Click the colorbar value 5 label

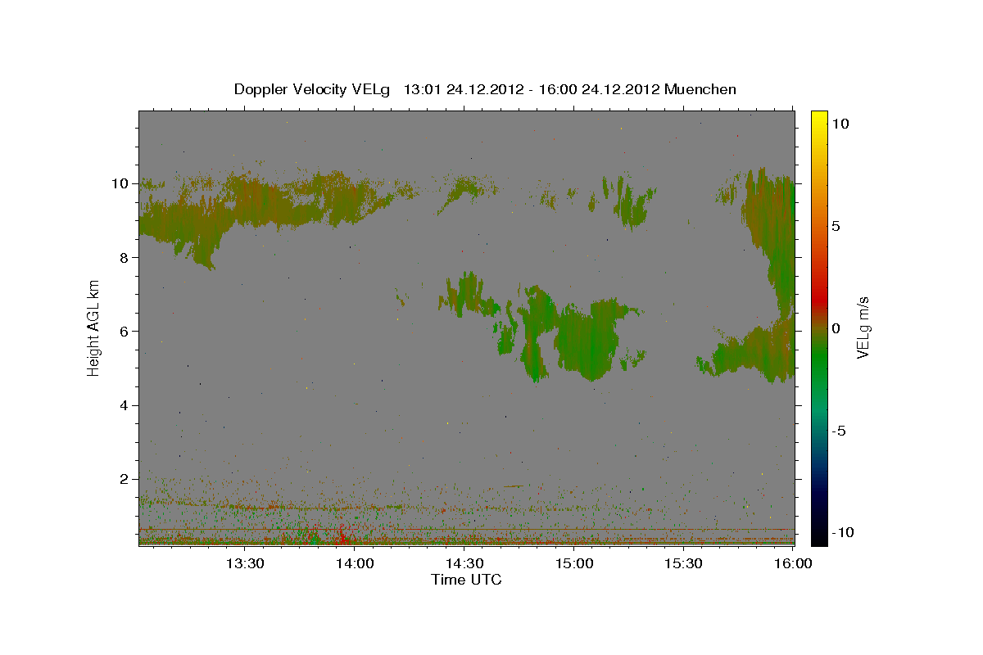coord(836,226)
